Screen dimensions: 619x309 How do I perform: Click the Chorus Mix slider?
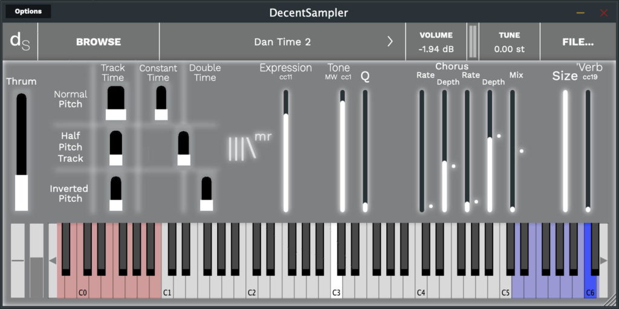pyautogui.click(x=513, y=151)
